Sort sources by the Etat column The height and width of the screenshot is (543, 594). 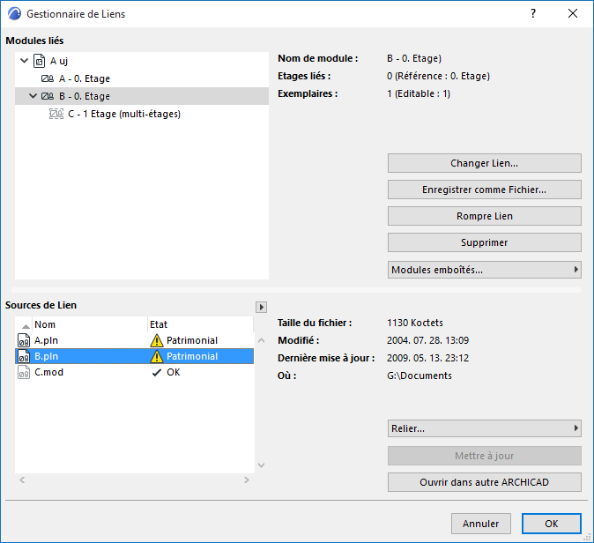coord(198,324)
